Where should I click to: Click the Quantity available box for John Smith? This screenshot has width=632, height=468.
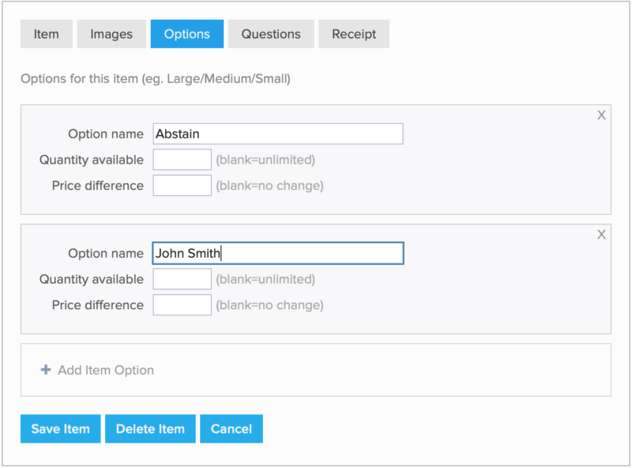182,279
